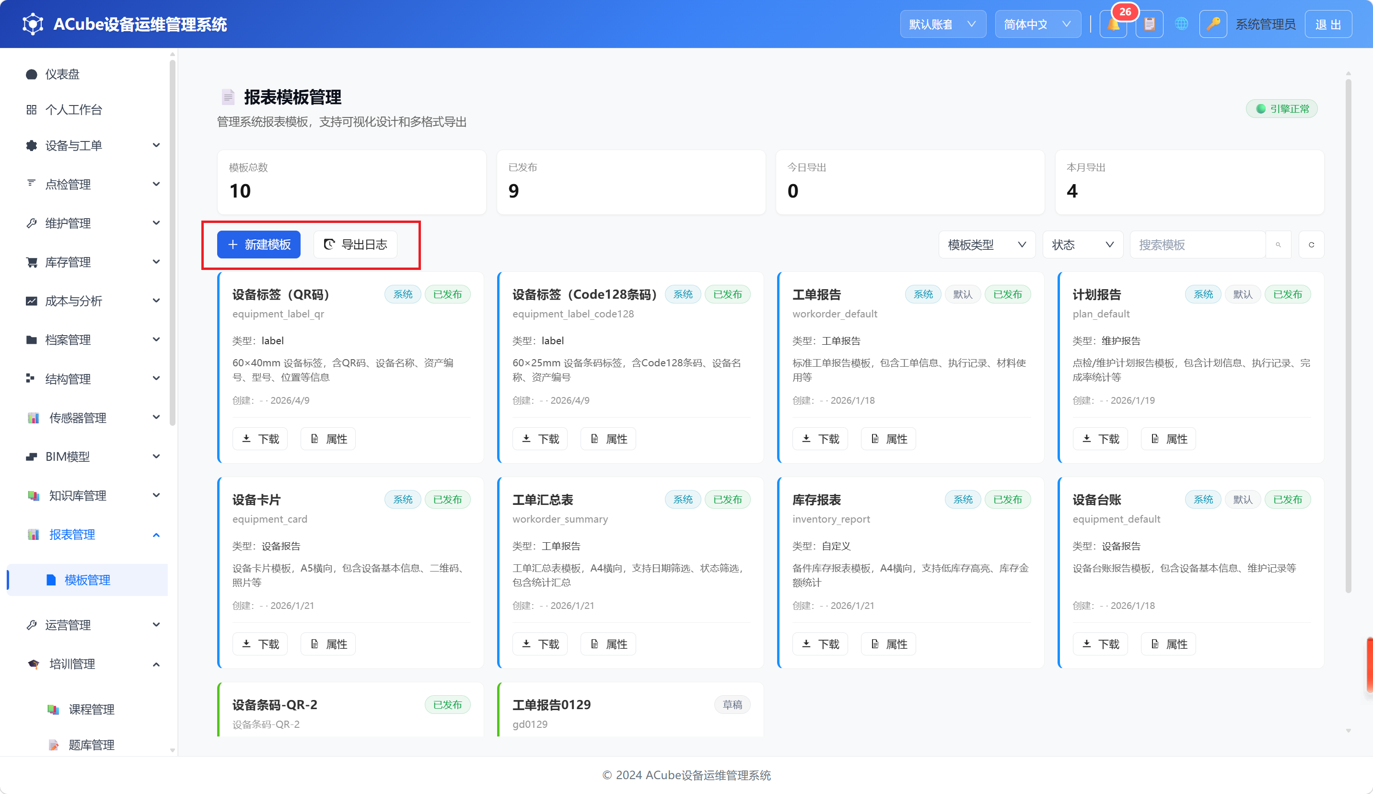Open the 个人工作台 menu item
Viewport: 1373px width, 794px height.
87,109
